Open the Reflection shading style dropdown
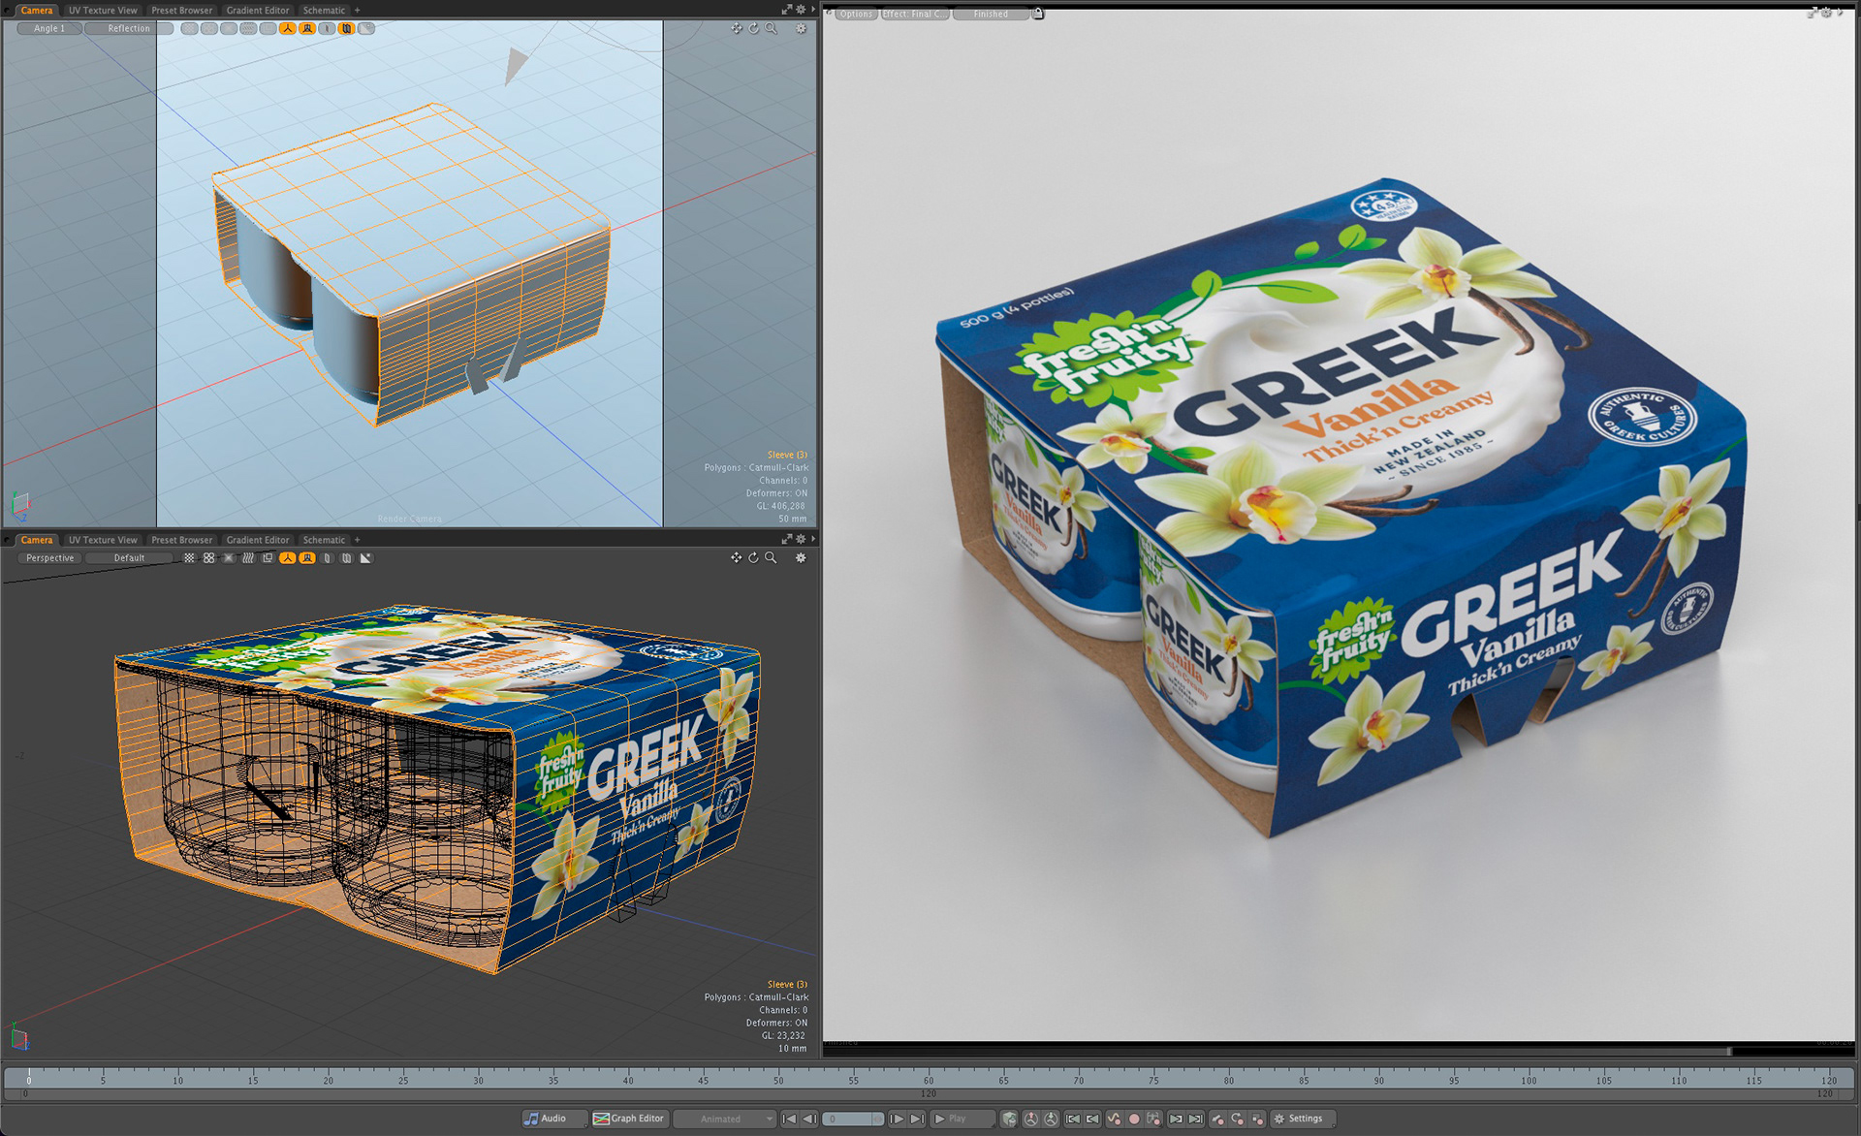This screenshot has height=1136, width=1861. pyautogui.click(x=129, y=28)
